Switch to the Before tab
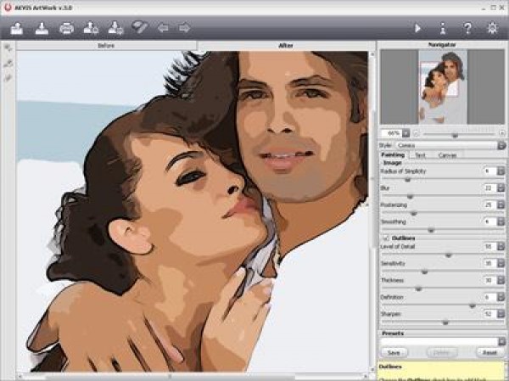The image size is (509, 381). tap(106, 44)
